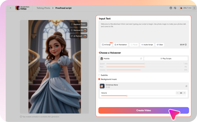Image resolution: width=197 pixels, height=122 pixels.
Task: Open the help question mark icon
Action: pyautogui.click(x=171, y=8)
